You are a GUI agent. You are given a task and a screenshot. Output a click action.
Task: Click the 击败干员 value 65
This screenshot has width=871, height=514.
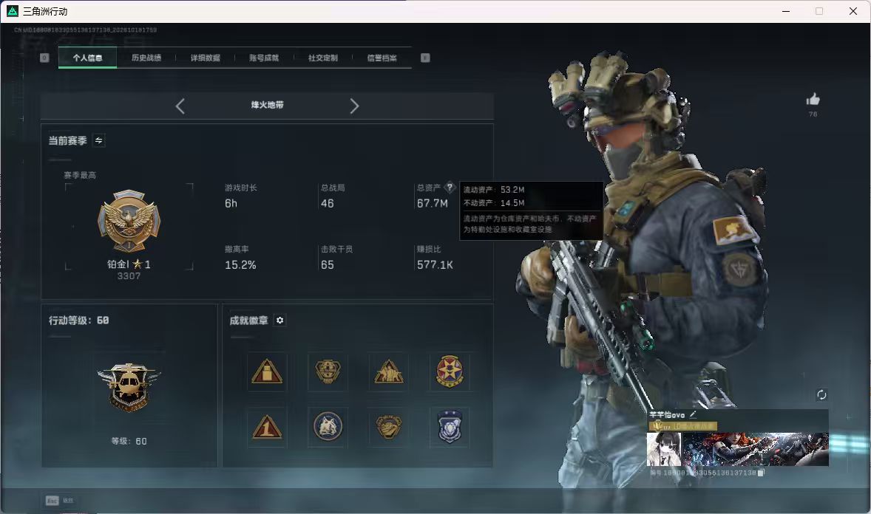coord(328,265)
